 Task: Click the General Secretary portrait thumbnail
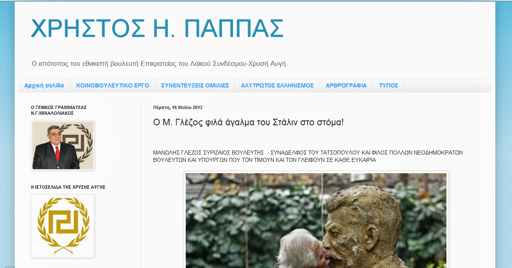coord(63,145)
